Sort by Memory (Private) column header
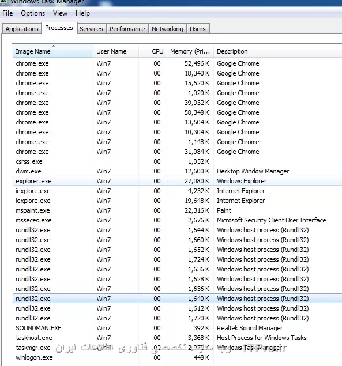The height and width of the screenshot is (366, 342). (190, 51)
